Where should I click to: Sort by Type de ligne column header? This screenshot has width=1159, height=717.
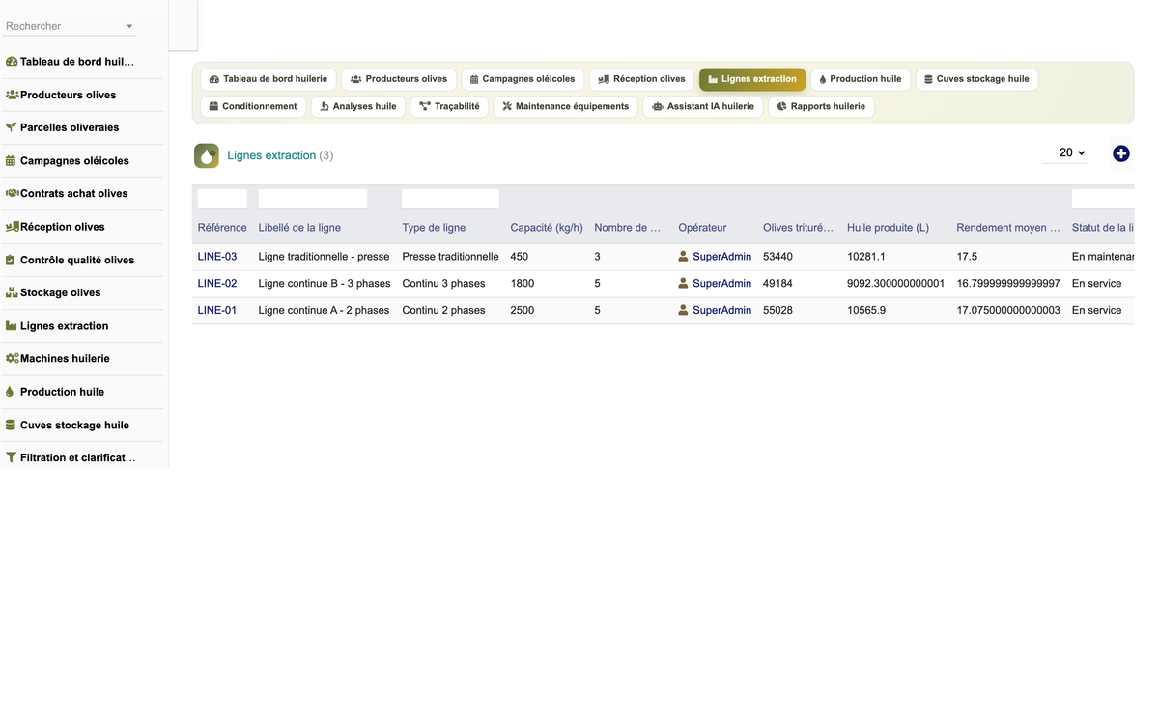pyautogui.click(x=434, y=228)
